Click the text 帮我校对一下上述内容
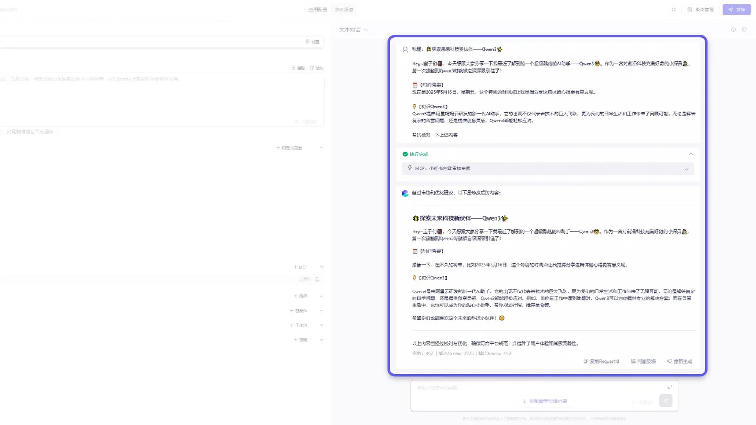The height and width of the screenshot is (425, 756). 435,135
